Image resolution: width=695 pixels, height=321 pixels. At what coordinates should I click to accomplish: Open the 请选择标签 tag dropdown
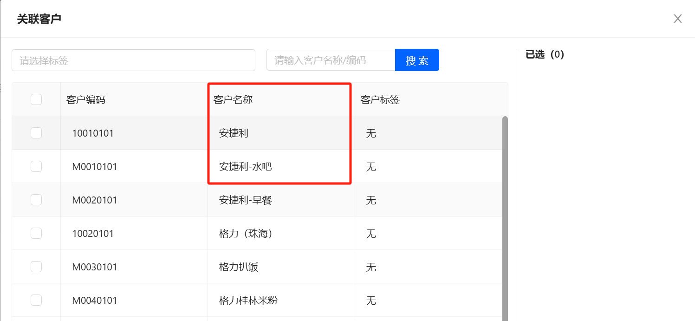(133, 60)
